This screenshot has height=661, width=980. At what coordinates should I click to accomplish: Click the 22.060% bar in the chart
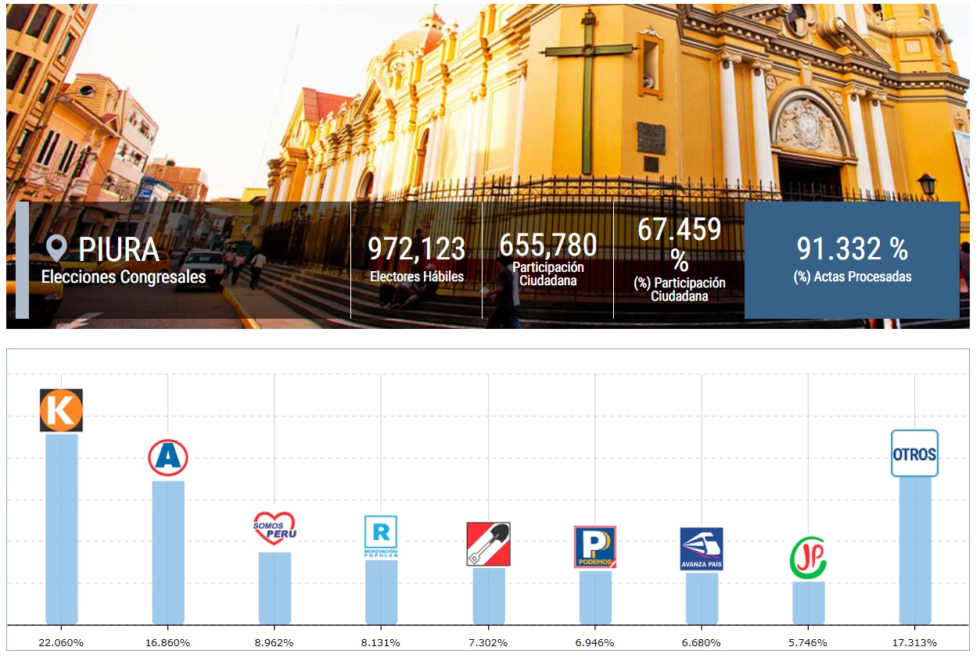pos(62,528)
